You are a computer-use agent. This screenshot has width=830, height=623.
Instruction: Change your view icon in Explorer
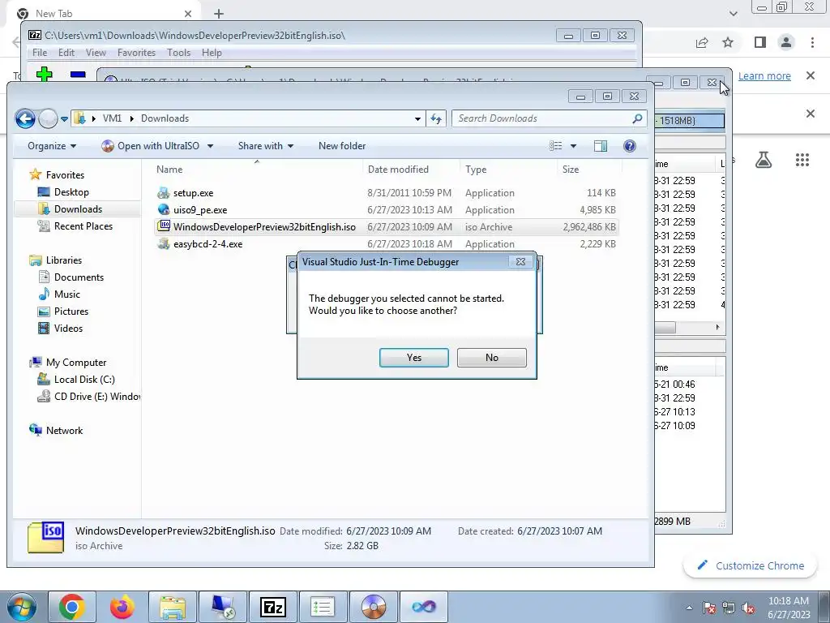[555, 146]
